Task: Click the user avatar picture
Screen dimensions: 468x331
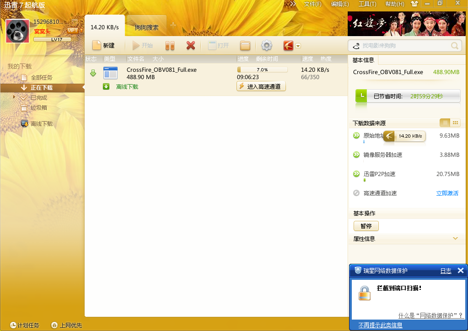Action: pos(17,31)
